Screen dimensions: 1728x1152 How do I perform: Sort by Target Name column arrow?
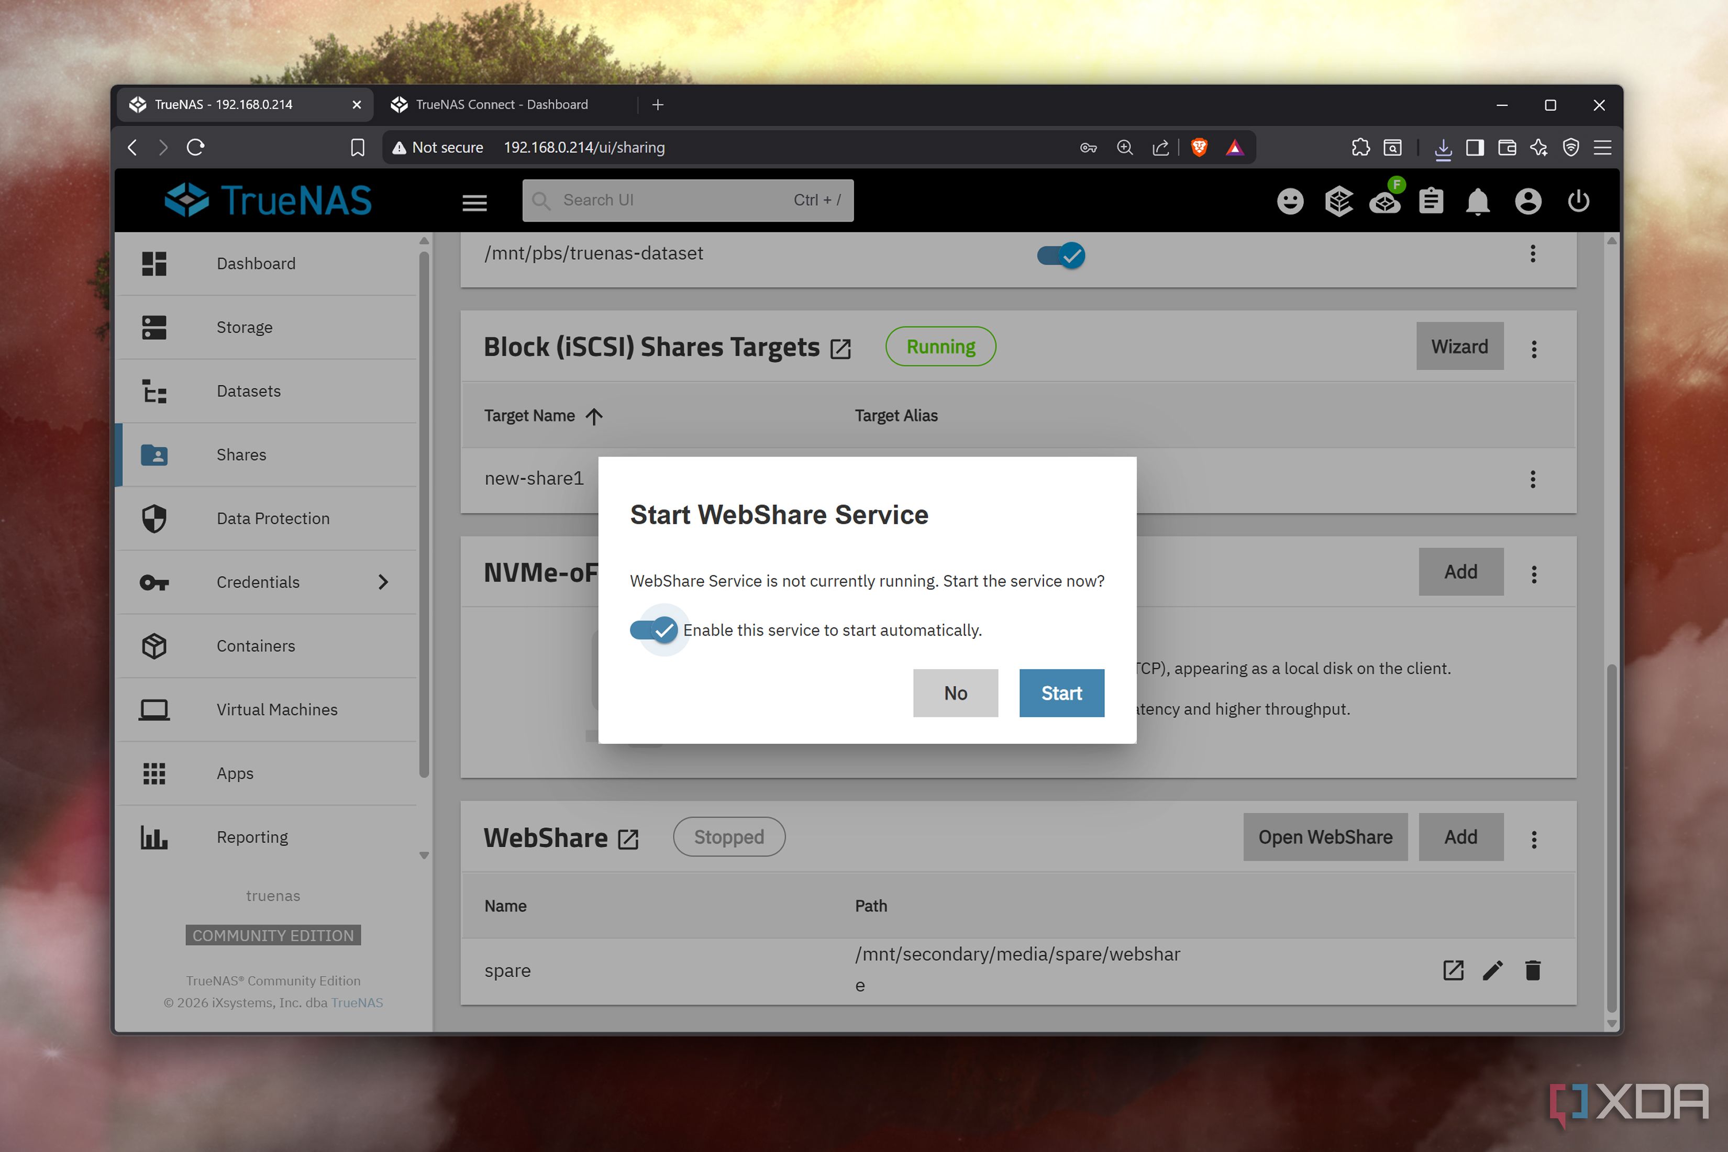pyautogui.click(x=594, y=417)
